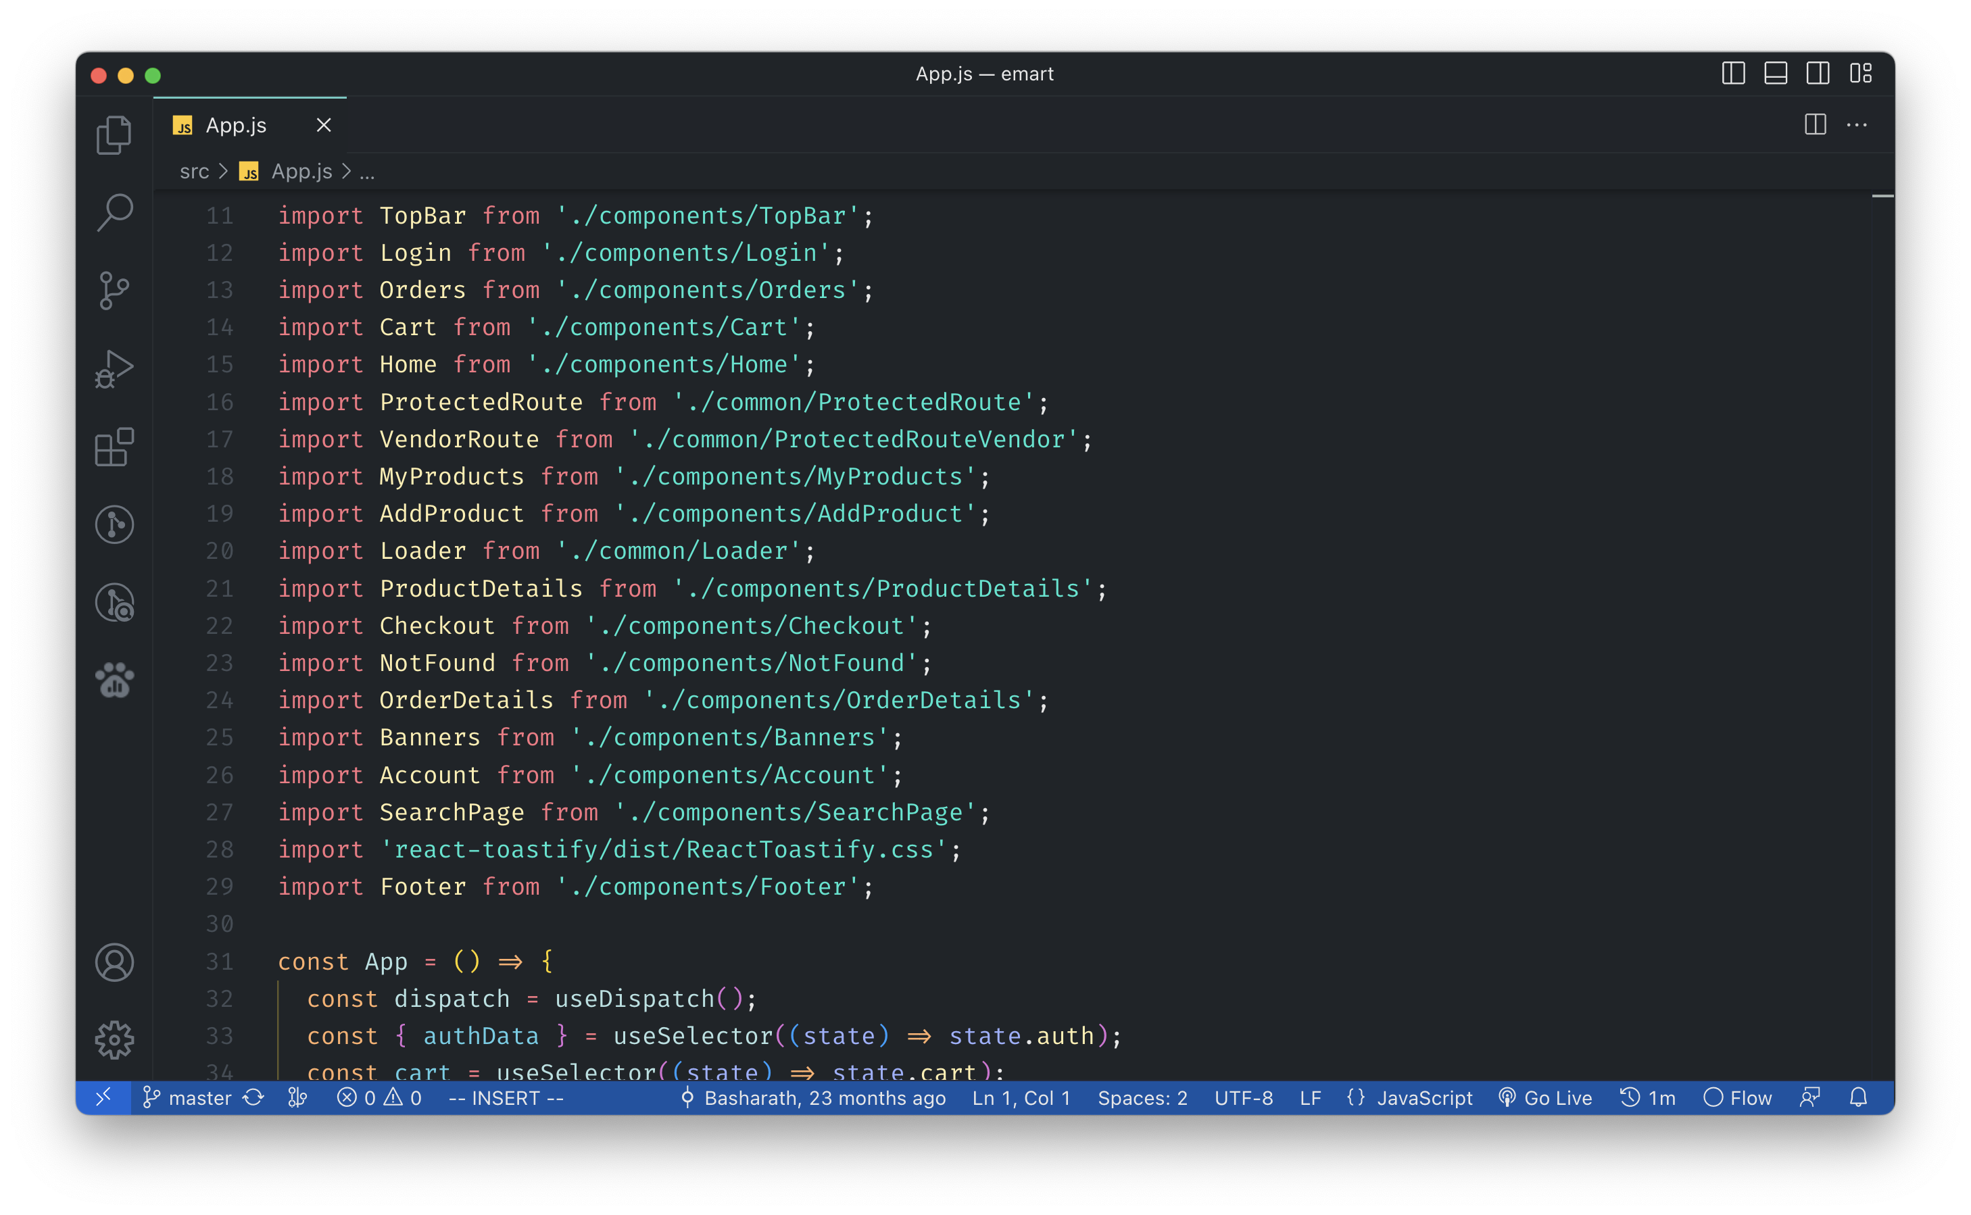Open the Accounts menu icon
The width and height of the screenshot is (1971, 1215).
coord(114,962)
